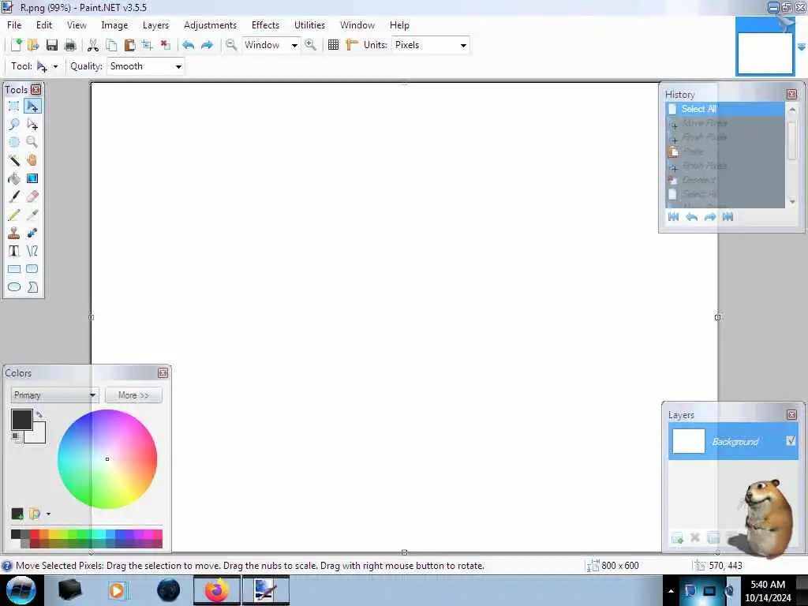Open the Effects menu
The width and height of the screenshot is (808, 606).
(x=265, y=24)
